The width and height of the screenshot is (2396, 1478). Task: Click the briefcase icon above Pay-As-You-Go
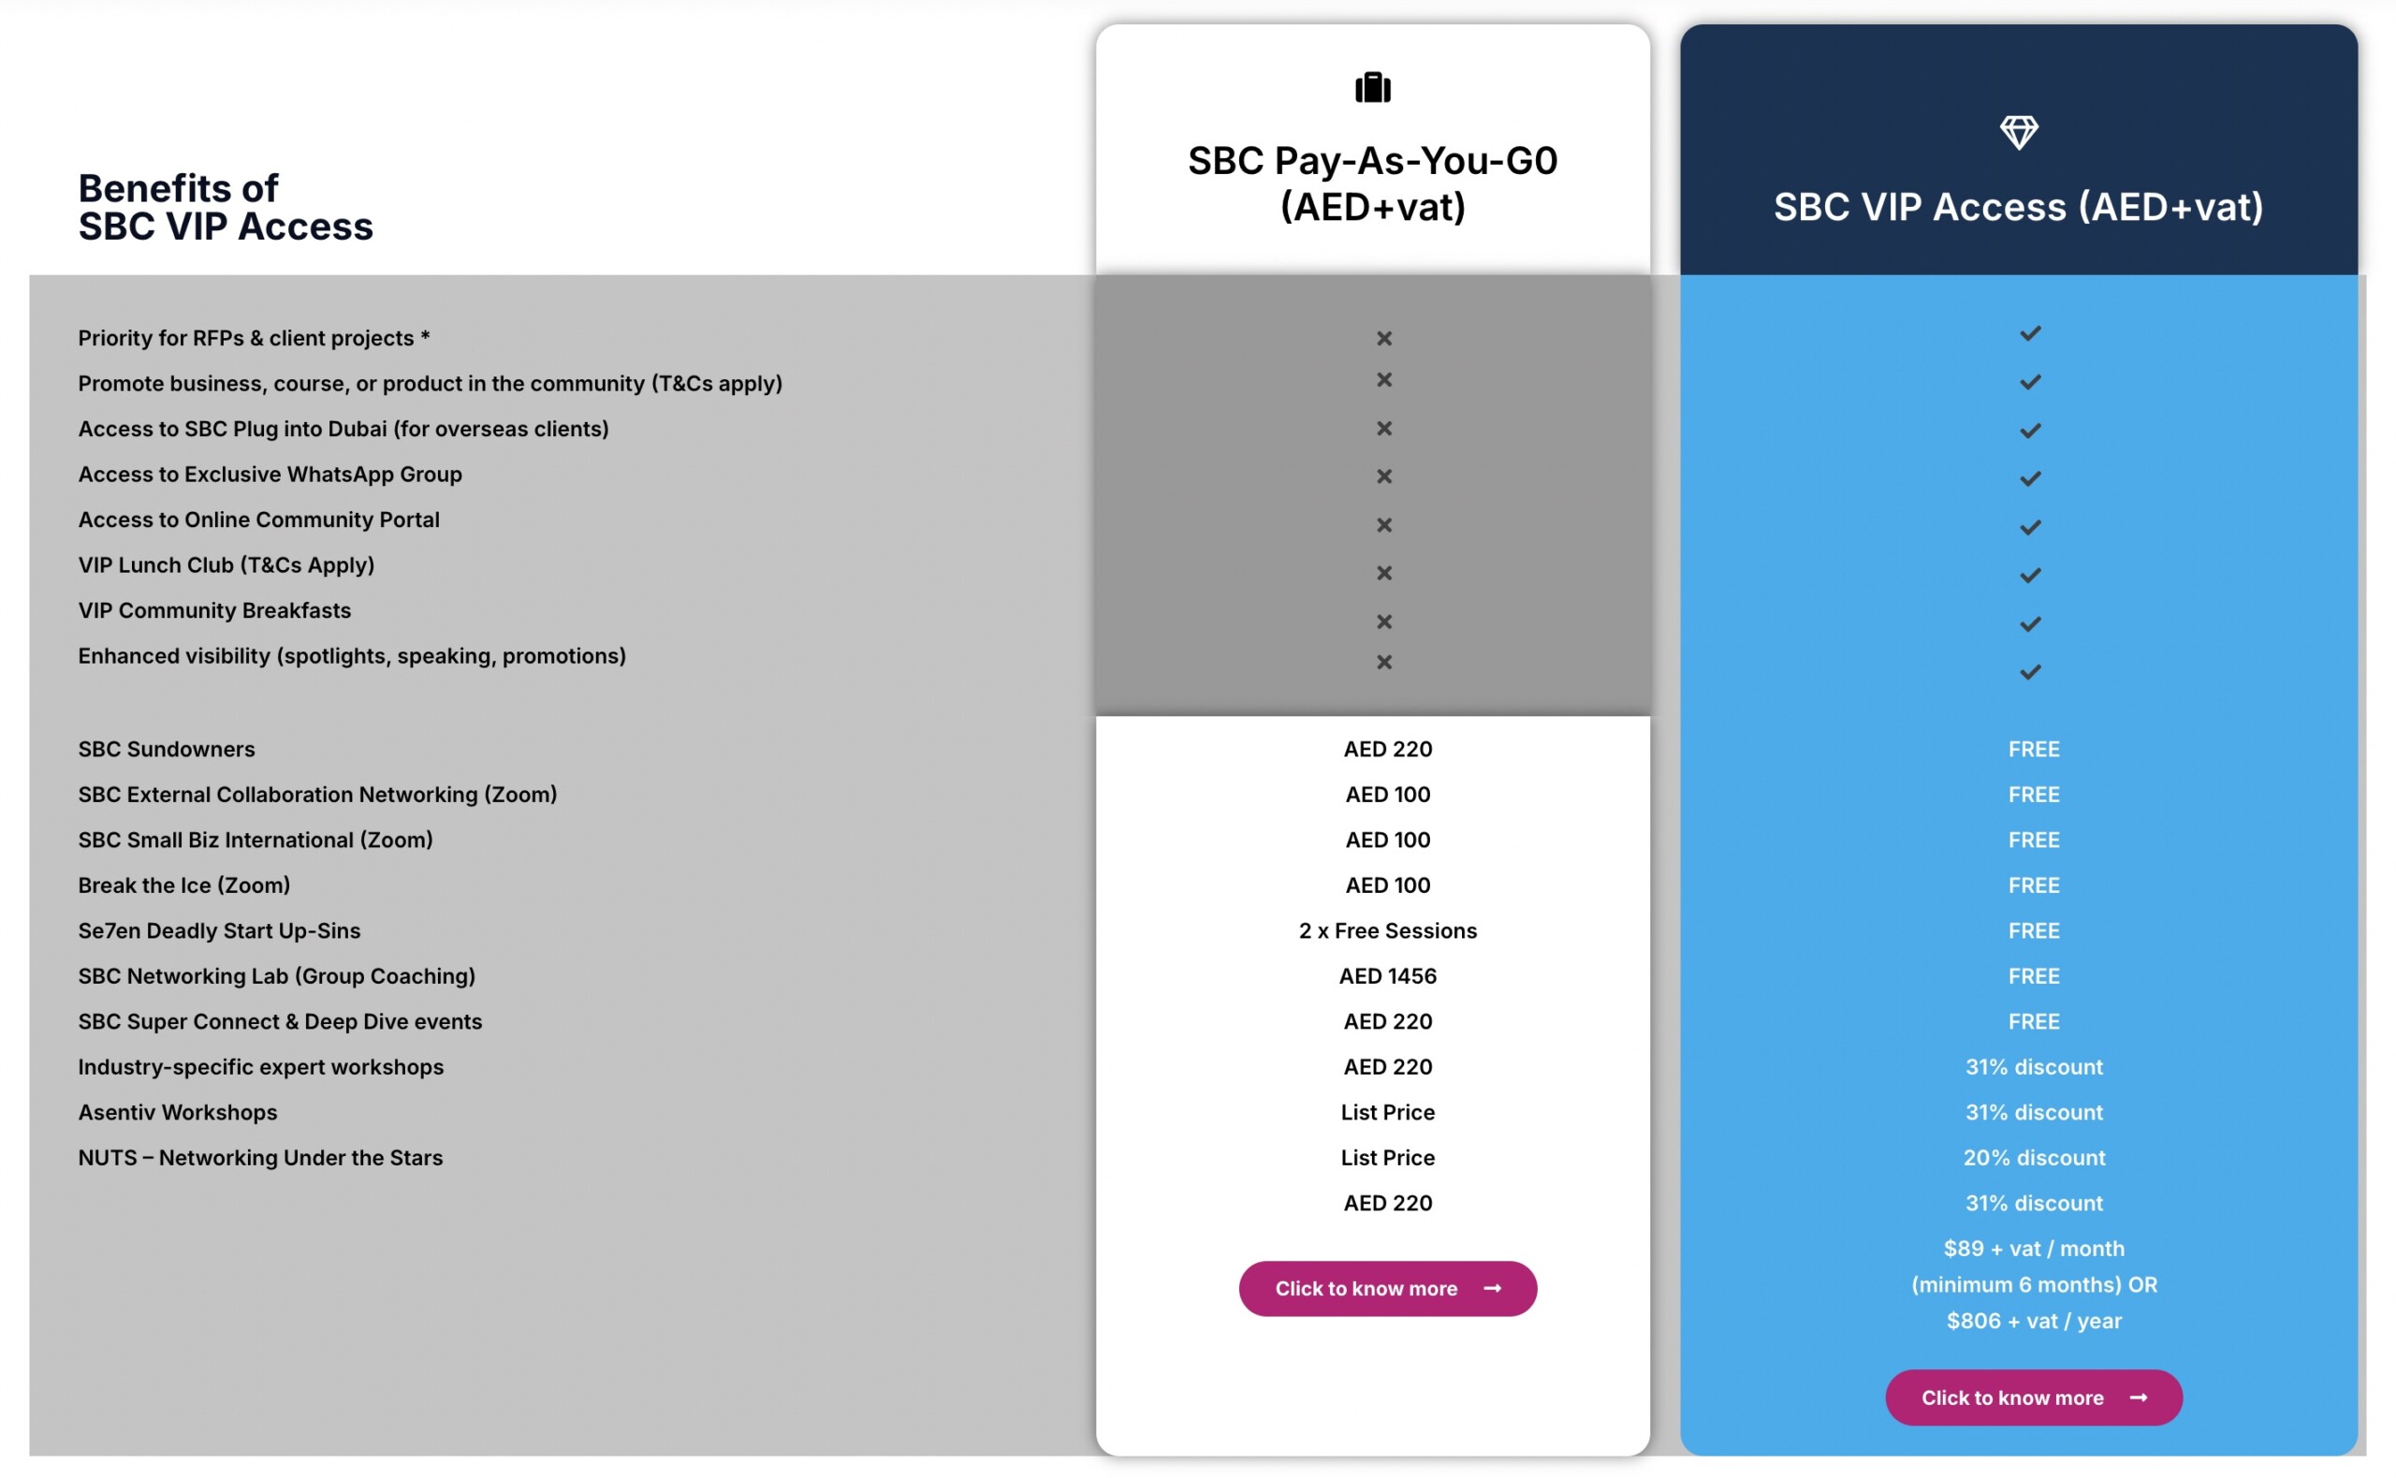click(x=1372, y=88)
